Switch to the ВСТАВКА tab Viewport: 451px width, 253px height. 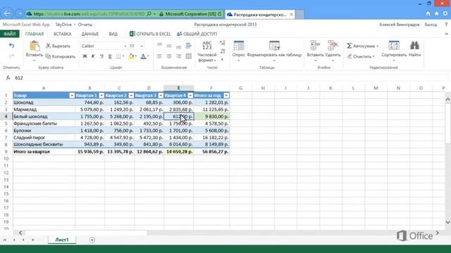[63, 34]
